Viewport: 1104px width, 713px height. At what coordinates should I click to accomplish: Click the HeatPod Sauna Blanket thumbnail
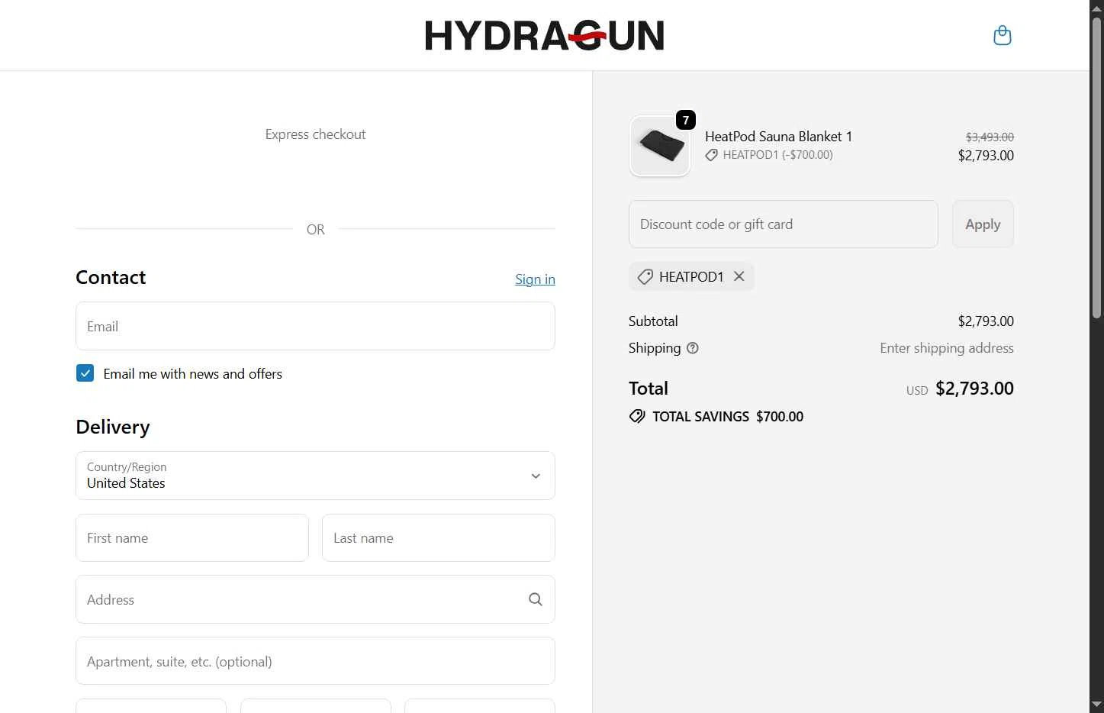[660, 146]
